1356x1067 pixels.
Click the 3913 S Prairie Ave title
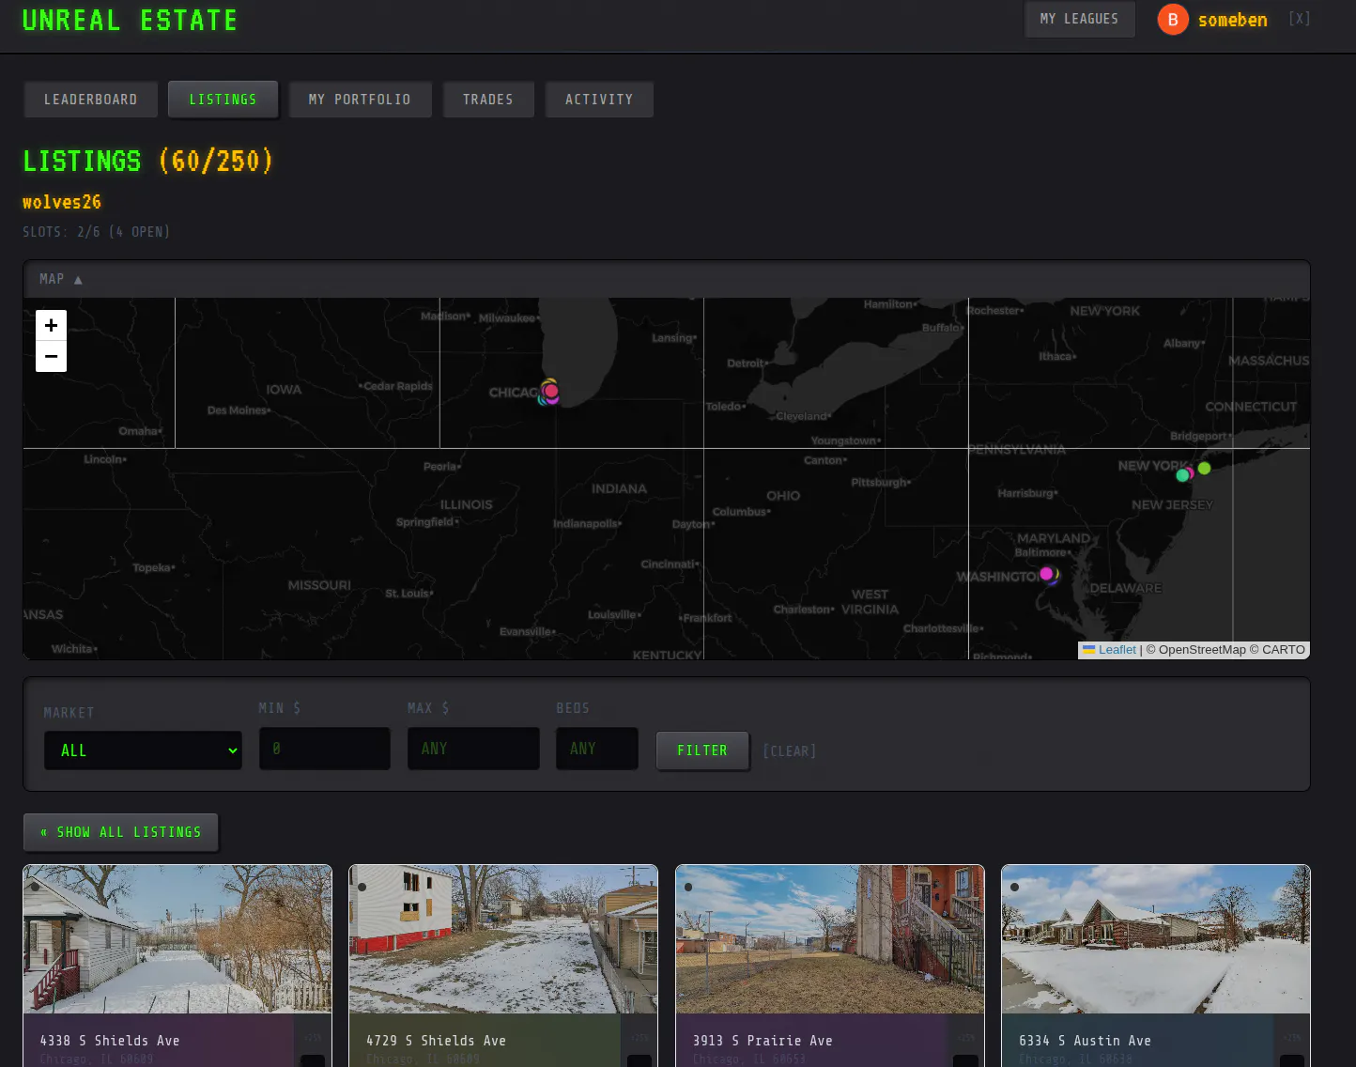point(763,1041)
